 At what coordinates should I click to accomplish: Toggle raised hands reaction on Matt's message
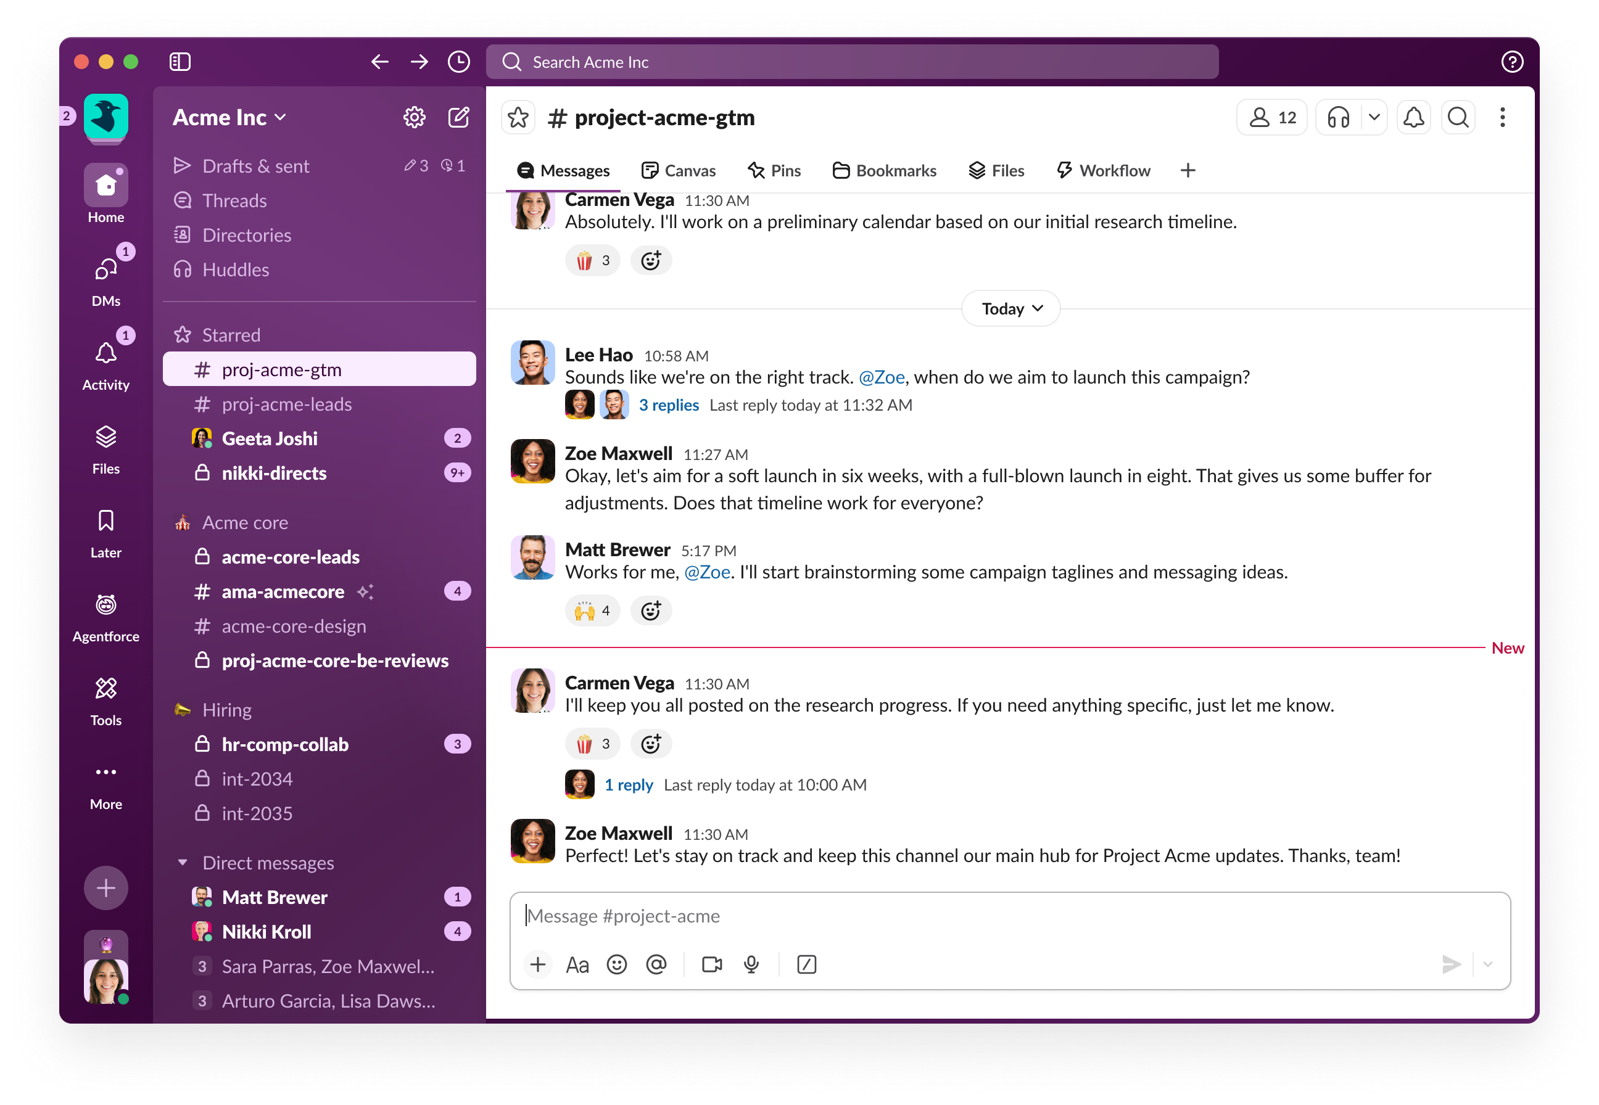[592, 610]
